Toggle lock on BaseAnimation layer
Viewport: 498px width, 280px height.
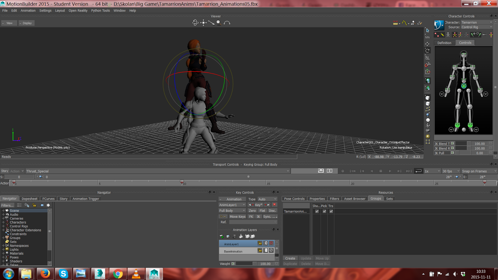tap(260, 250)
